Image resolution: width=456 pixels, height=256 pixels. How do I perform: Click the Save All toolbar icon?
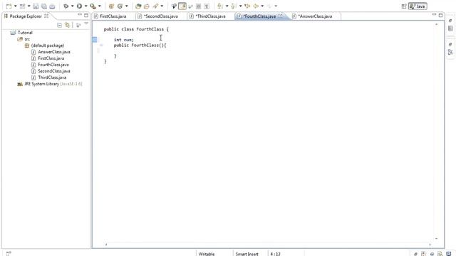[44, 6]
